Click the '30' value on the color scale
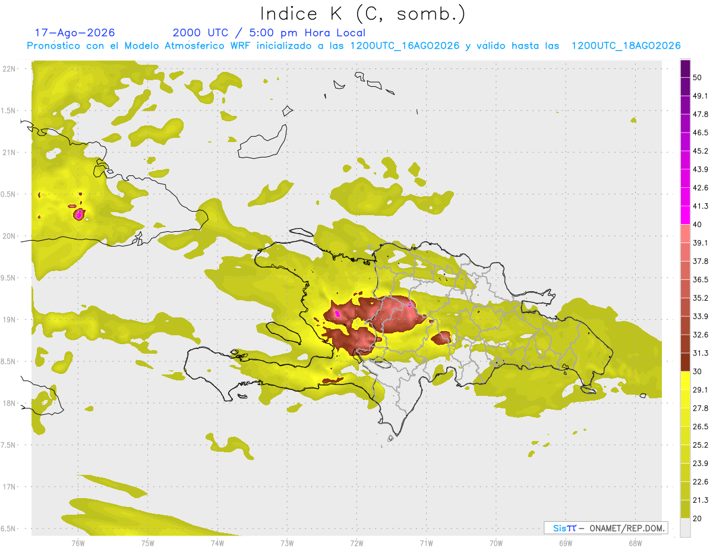The image size is (713, 551). point(698,371)
